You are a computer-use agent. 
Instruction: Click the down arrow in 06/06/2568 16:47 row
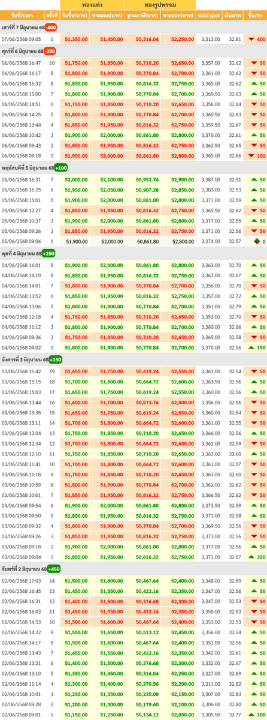click(x=254, y=63)
